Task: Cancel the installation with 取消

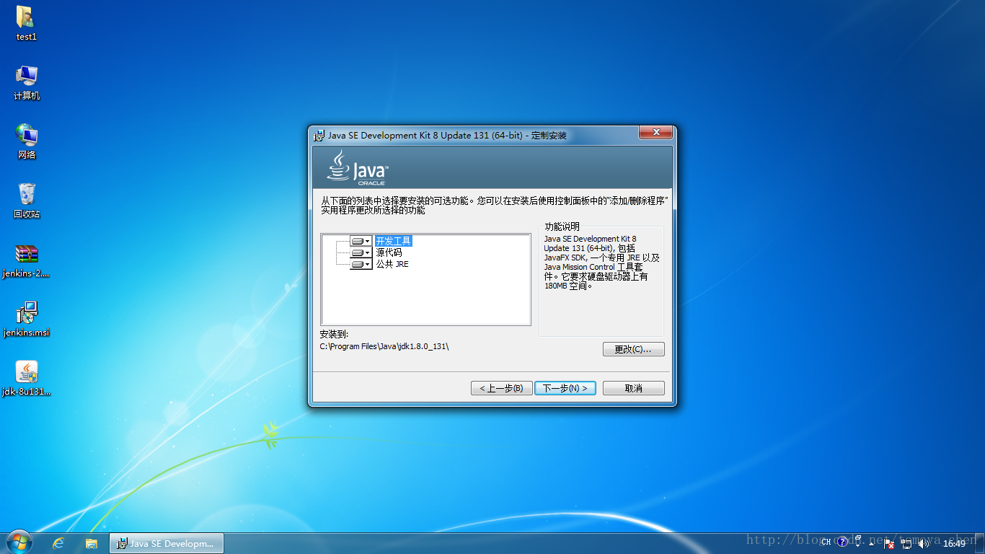Action: tap(633, 388)
